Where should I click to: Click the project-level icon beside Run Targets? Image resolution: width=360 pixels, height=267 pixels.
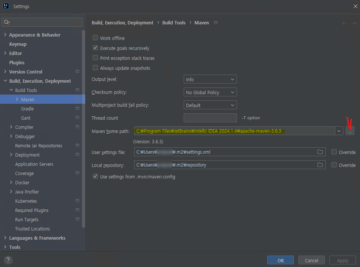pyautogui.click(x=77, y=219)
